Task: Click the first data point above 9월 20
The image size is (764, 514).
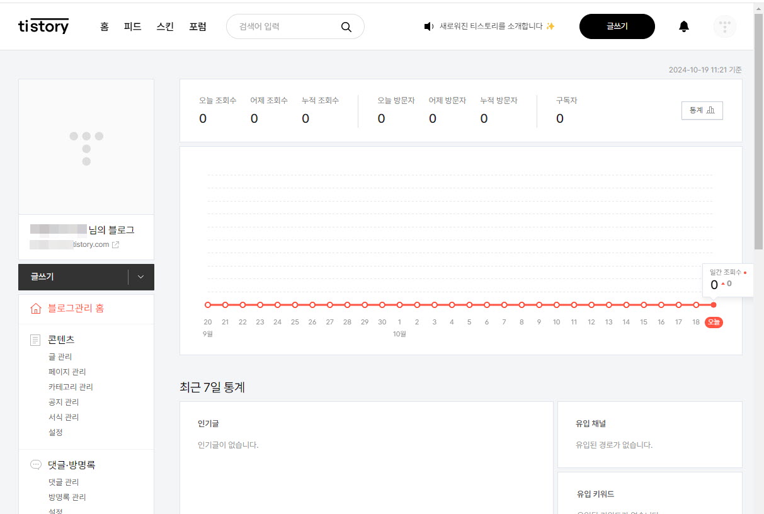Action: (208, 304)
